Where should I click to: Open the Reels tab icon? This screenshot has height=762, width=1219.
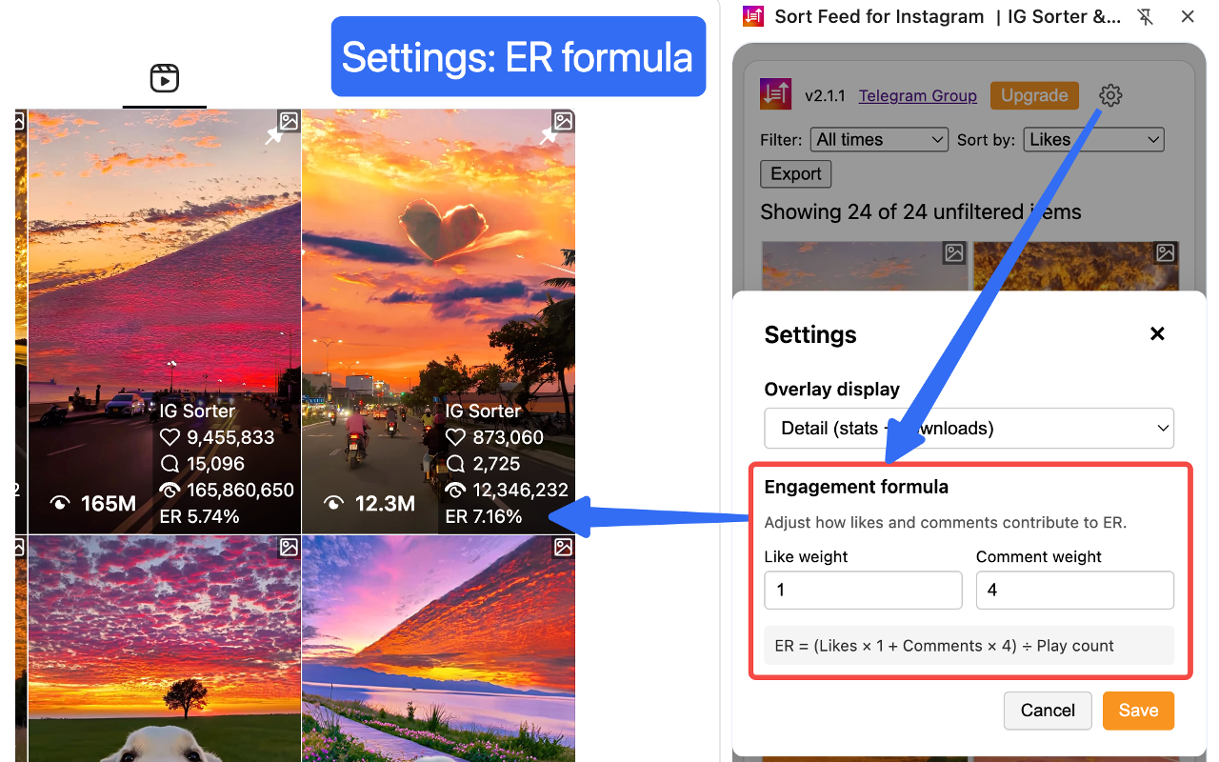coord(165,78)
